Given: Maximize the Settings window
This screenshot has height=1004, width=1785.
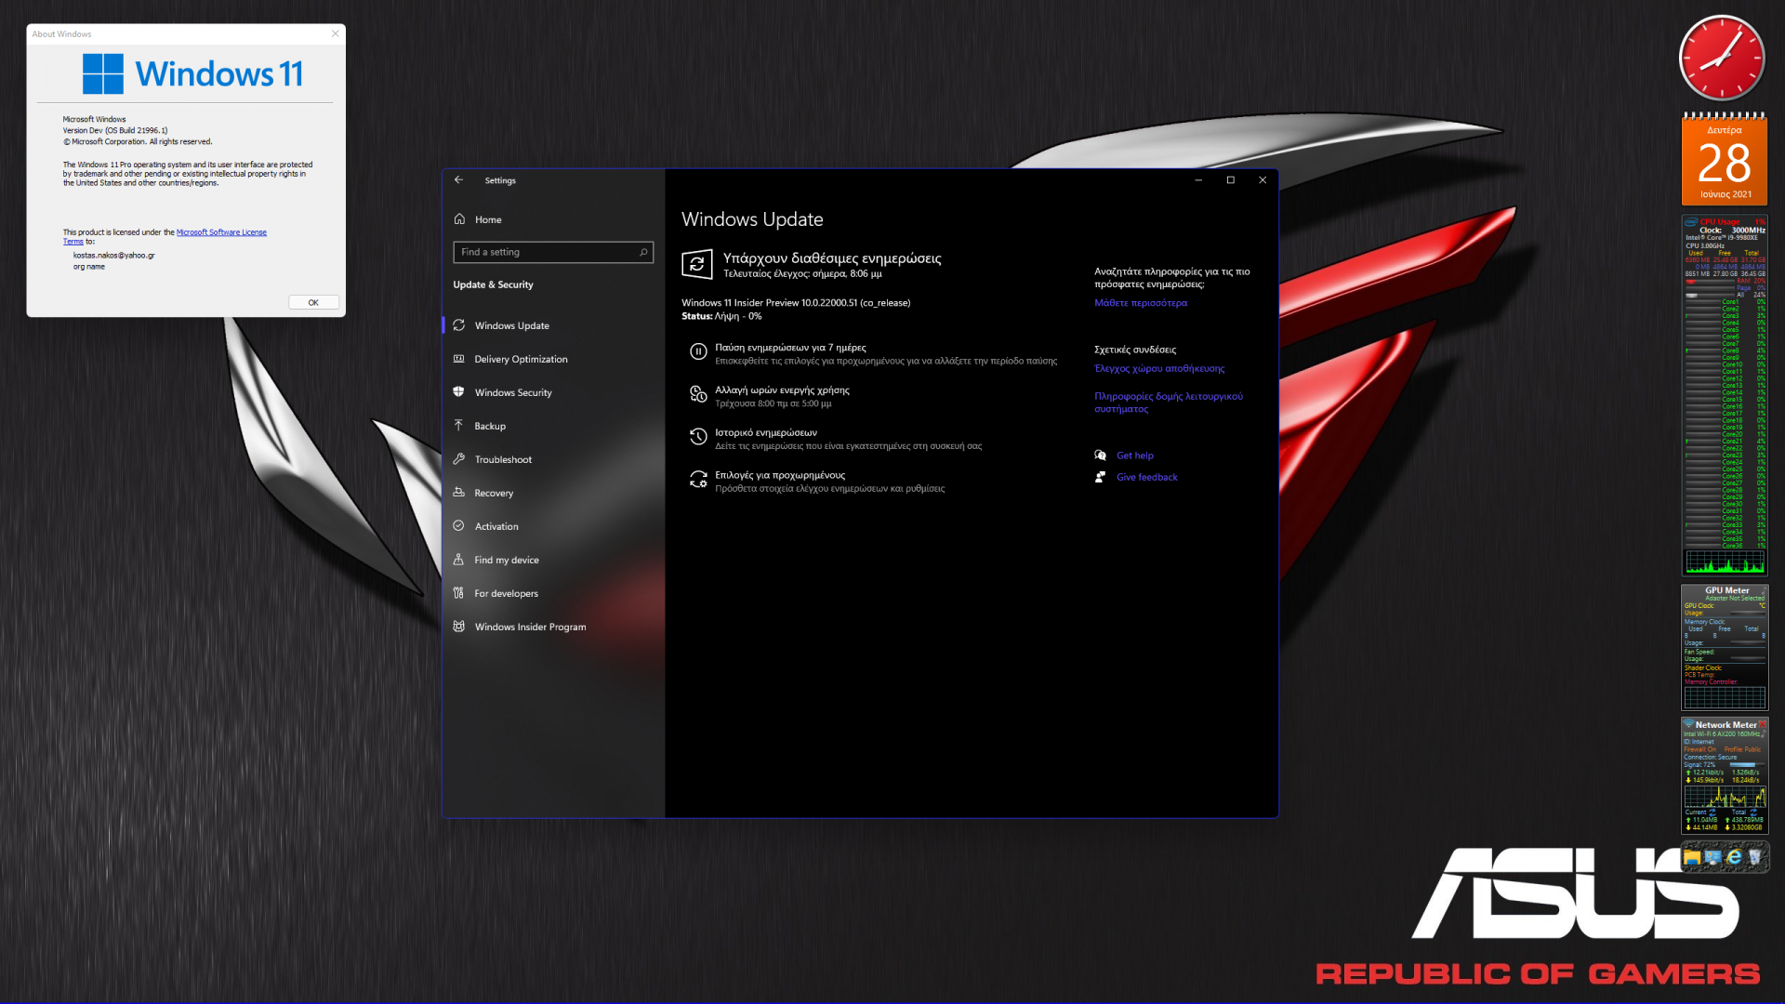Looking at the screenshot, I should 1230,180.
